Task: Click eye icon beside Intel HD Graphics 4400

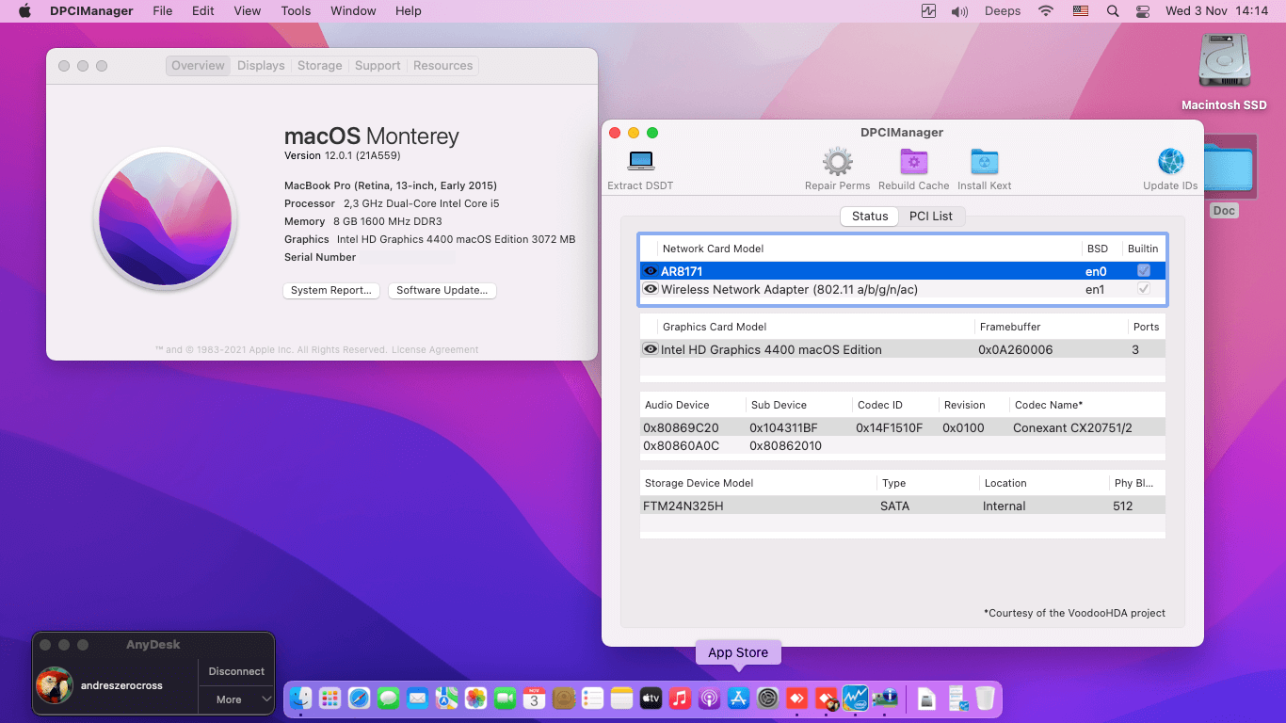Action: [651, 349]
